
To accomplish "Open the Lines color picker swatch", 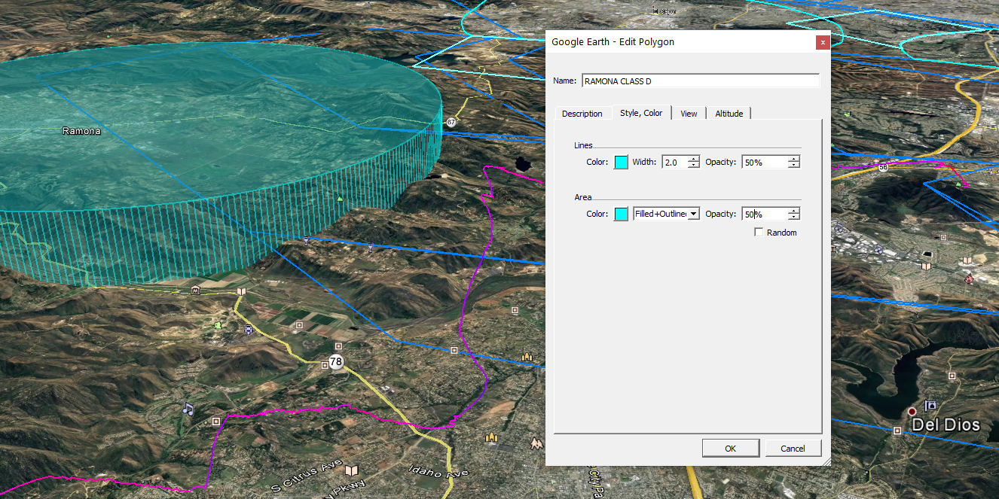I will (620, 161).
